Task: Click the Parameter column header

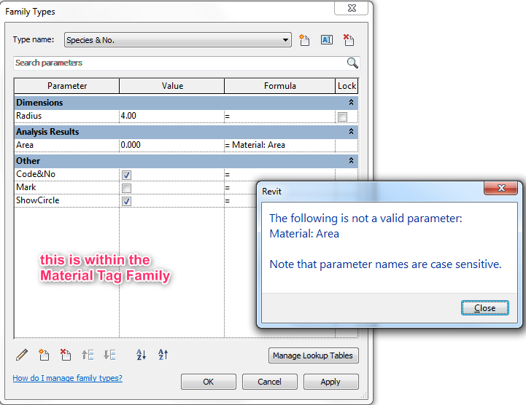Action: [67, 86]
